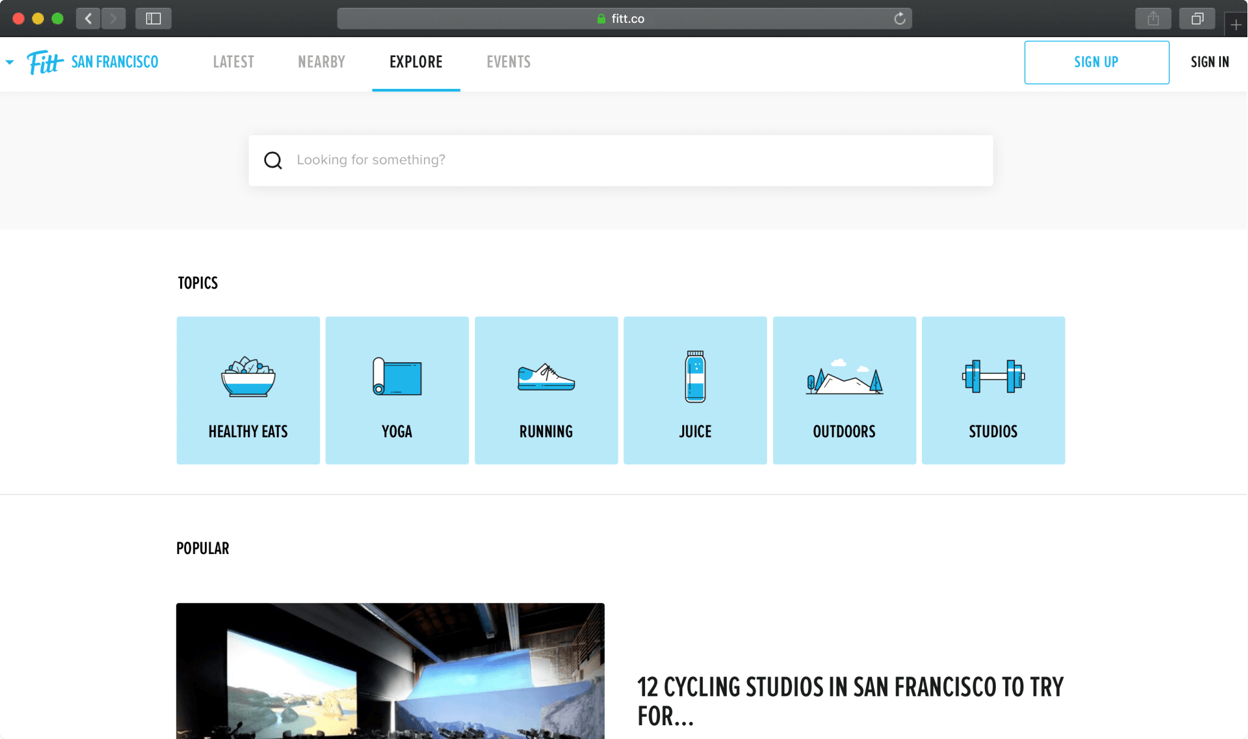
Task: Click the Topics heading
Action: point(198,283)
